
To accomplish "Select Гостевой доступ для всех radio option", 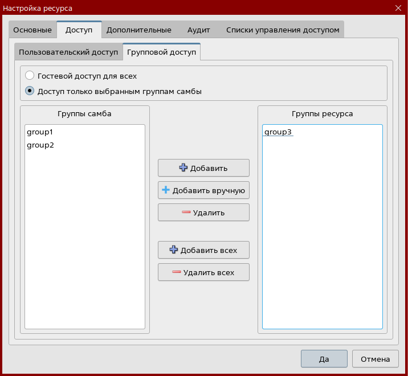I will click(30, 75).
